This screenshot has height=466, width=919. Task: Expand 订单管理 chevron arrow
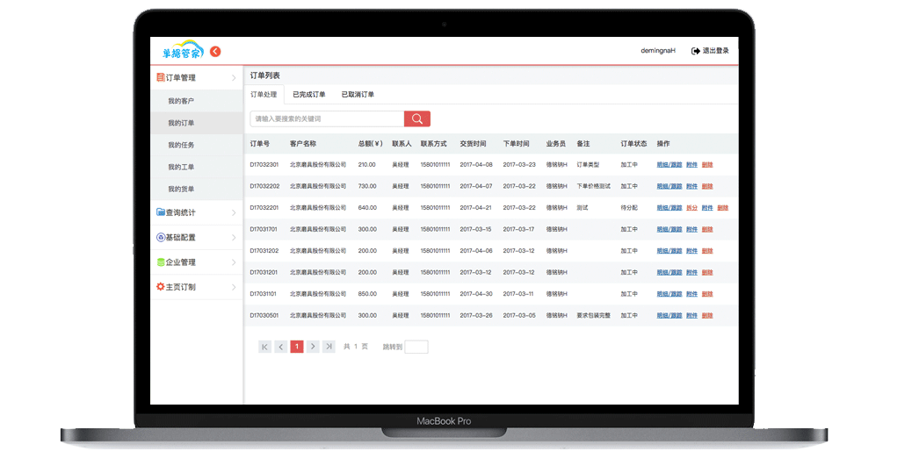(x=234, y=78)
